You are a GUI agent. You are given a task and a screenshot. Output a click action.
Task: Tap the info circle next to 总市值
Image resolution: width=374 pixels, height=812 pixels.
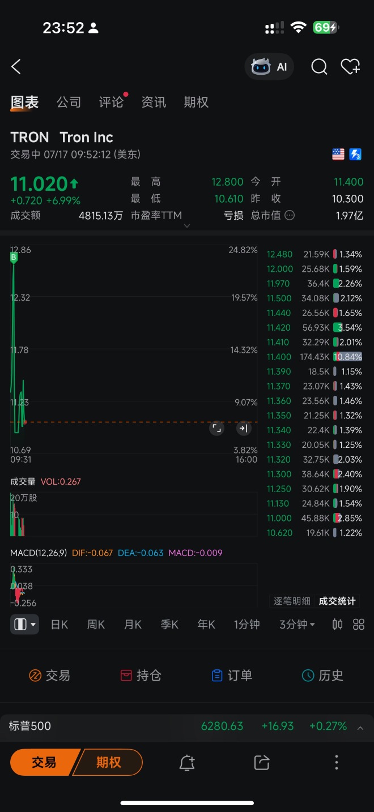click(x=290, y=215)
